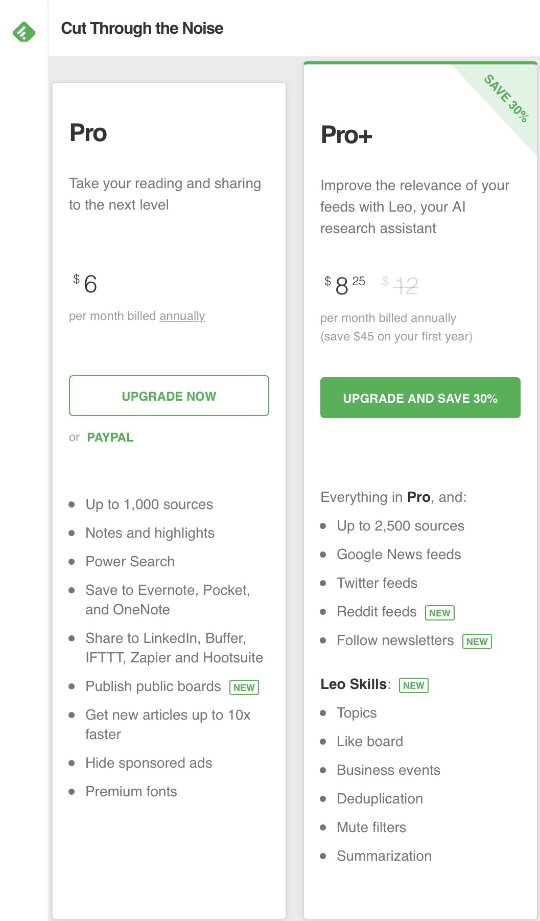
Task: Click the strikethrough $12 original price
Action: tap(406, 285)
